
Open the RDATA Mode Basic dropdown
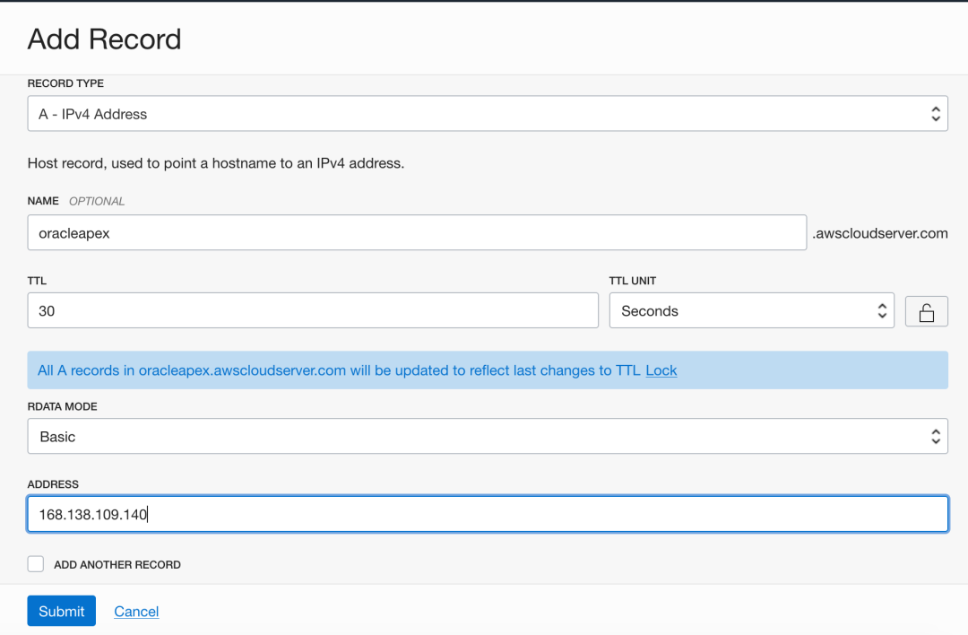tap(487, 437)
